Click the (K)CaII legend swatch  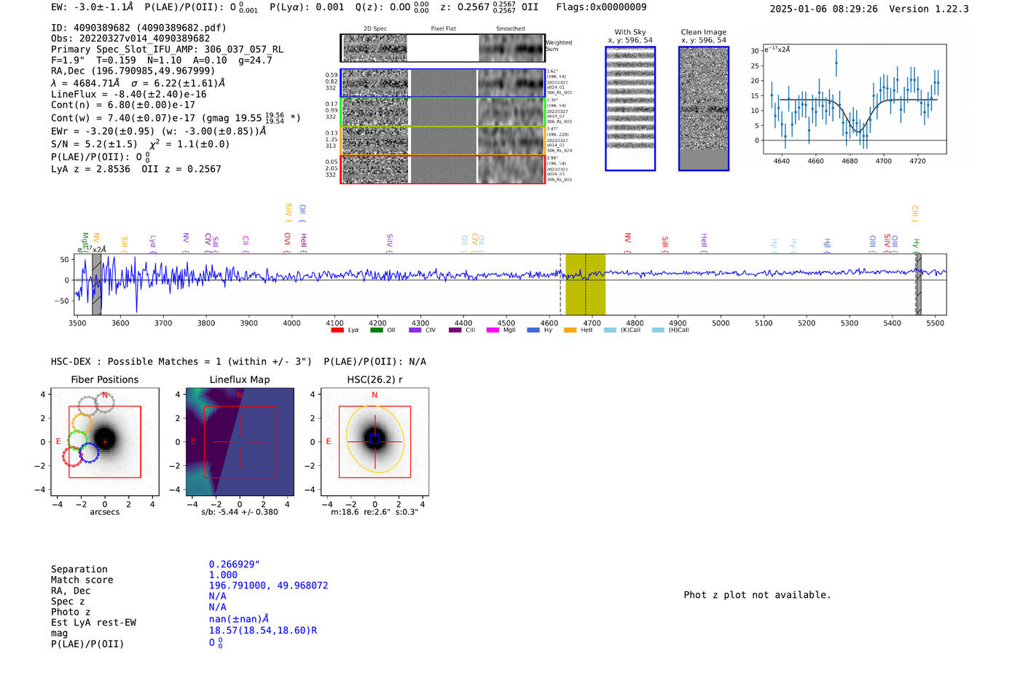(611, 330)
